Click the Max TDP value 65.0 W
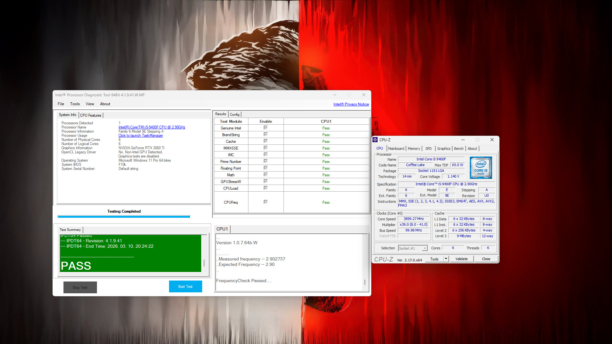 pyautogui.click(x=457, y=165)
